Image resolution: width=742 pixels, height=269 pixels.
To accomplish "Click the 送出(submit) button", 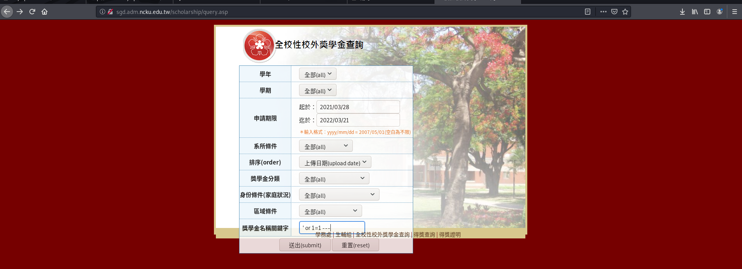I will 305,245.
